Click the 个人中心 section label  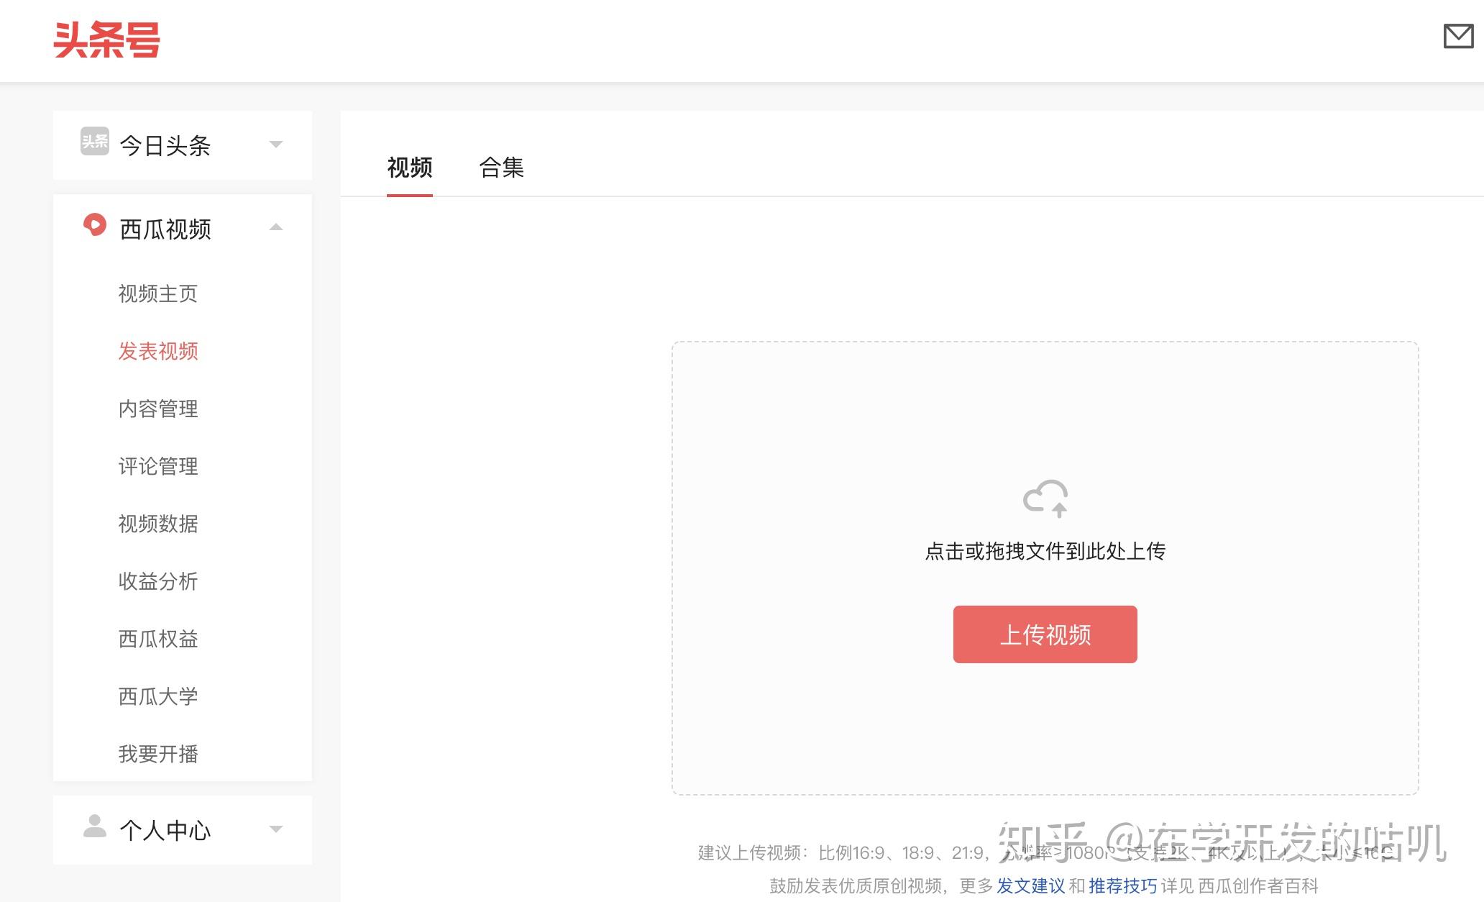tap(165, 831)
